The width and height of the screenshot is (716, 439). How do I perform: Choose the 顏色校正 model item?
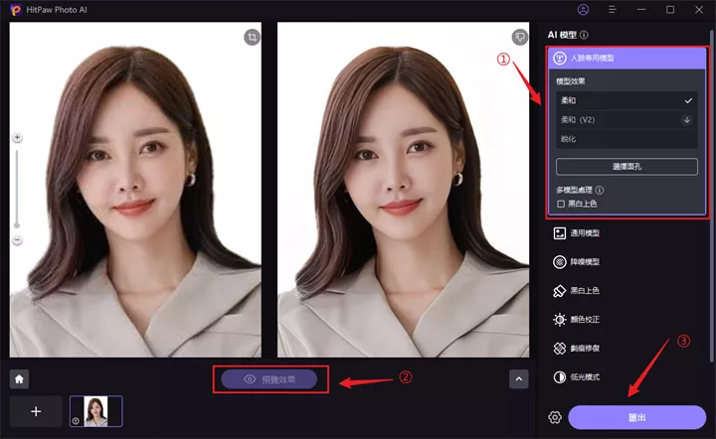point(586,321)
